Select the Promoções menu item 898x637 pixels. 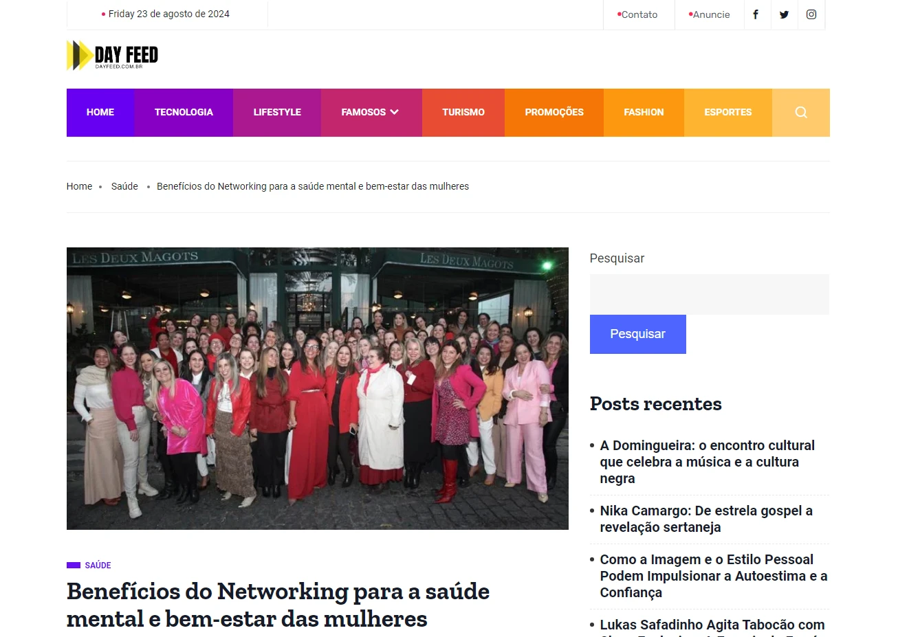(554, 112)
